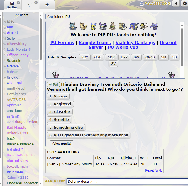Click the SS info button
The height and width of the screenshot is (186, 188).
(x=174, y=57)
